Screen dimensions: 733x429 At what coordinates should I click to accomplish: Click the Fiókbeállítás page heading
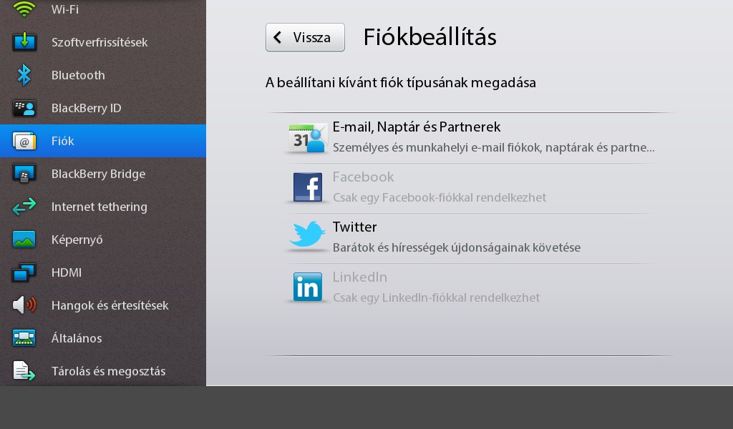tap(430, 37)
